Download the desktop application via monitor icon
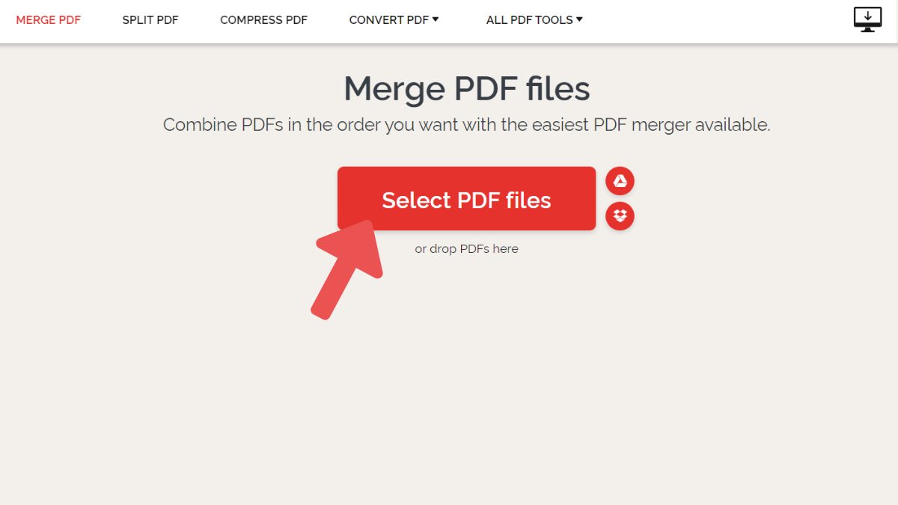This screenshot has height=505, width=898. coord(867,19)
